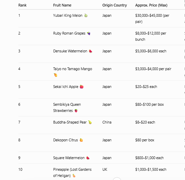Click the red apple emoji beside Sekai Ichi Apple
The height and width of the screenshot is (180, 185).
pyautogui.click(x=82, y=87)
